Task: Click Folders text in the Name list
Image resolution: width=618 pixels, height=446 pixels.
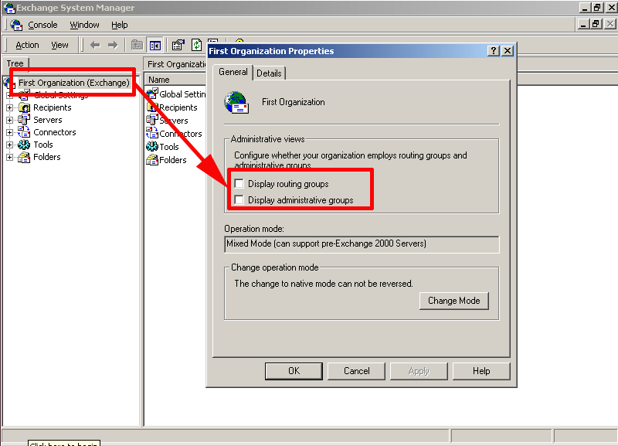Action: [x=172, y=160]
